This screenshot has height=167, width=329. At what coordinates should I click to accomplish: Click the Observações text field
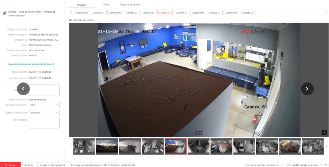44,123
